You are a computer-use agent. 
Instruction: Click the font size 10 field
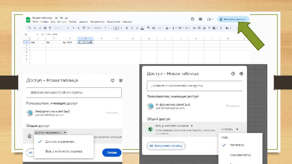pyautogui.click(x=116, y=28)
